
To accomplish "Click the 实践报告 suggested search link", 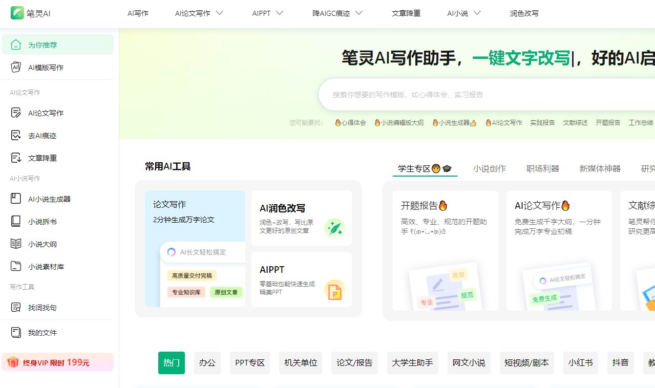I will click(542, 123).
